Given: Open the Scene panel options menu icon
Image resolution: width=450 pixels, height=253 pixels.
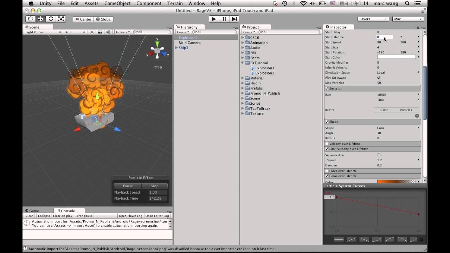Looking at the screenshot, I should point(170,27).
